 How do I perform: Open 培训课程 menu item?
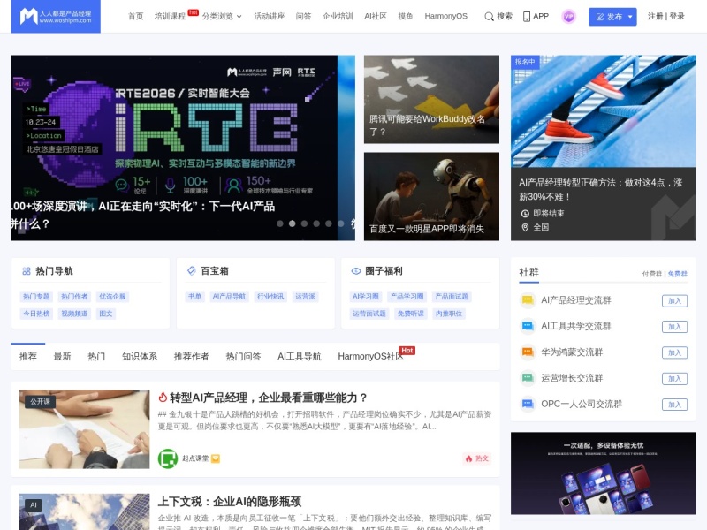[x=170, y=16]
